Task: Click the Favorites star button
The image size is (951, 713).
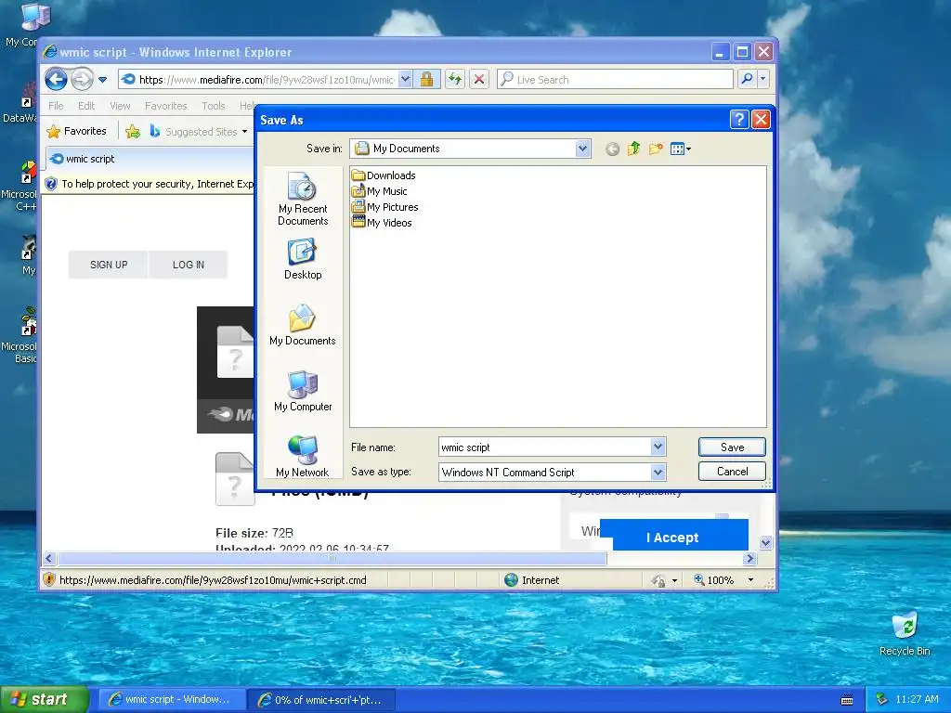Action: click(76, 131)
